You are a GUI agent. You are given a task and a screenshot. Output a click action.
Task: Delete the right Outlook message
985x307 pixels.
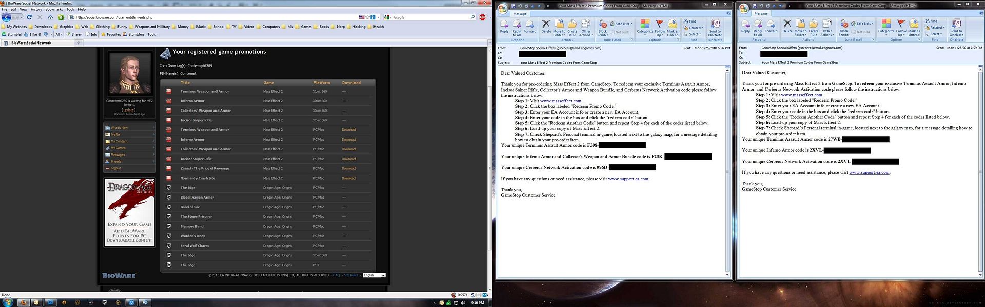point(787,26)
